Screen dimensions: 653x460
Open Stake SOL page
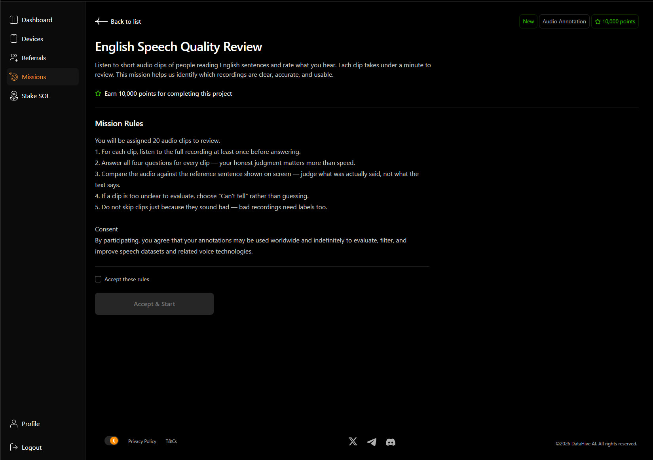43,96
